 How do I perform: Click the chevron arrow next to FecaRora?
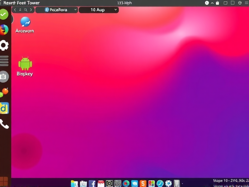pos(76,10)
